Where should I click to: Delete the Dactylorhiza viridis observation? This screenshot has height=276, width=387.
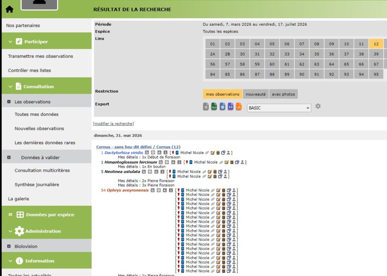(218, 153)
